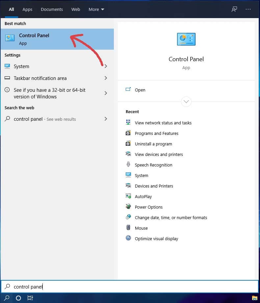Click Power Options icon
This screenshot has height=303, width=260.
pyautogui.click(x=128, y=206)
